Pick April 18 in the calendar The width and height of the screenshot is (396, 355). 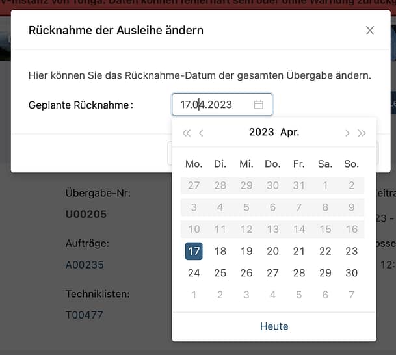(220, 251)
